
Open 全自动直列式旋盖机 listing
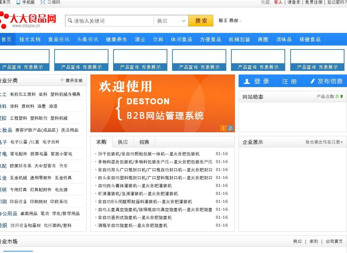coord(135,218)
